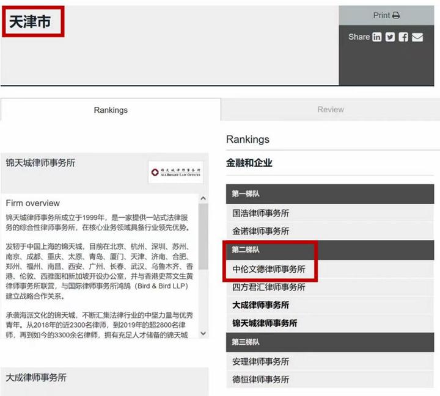
Task: Click the 金融和企业 section heading
Action: (249, 162)
